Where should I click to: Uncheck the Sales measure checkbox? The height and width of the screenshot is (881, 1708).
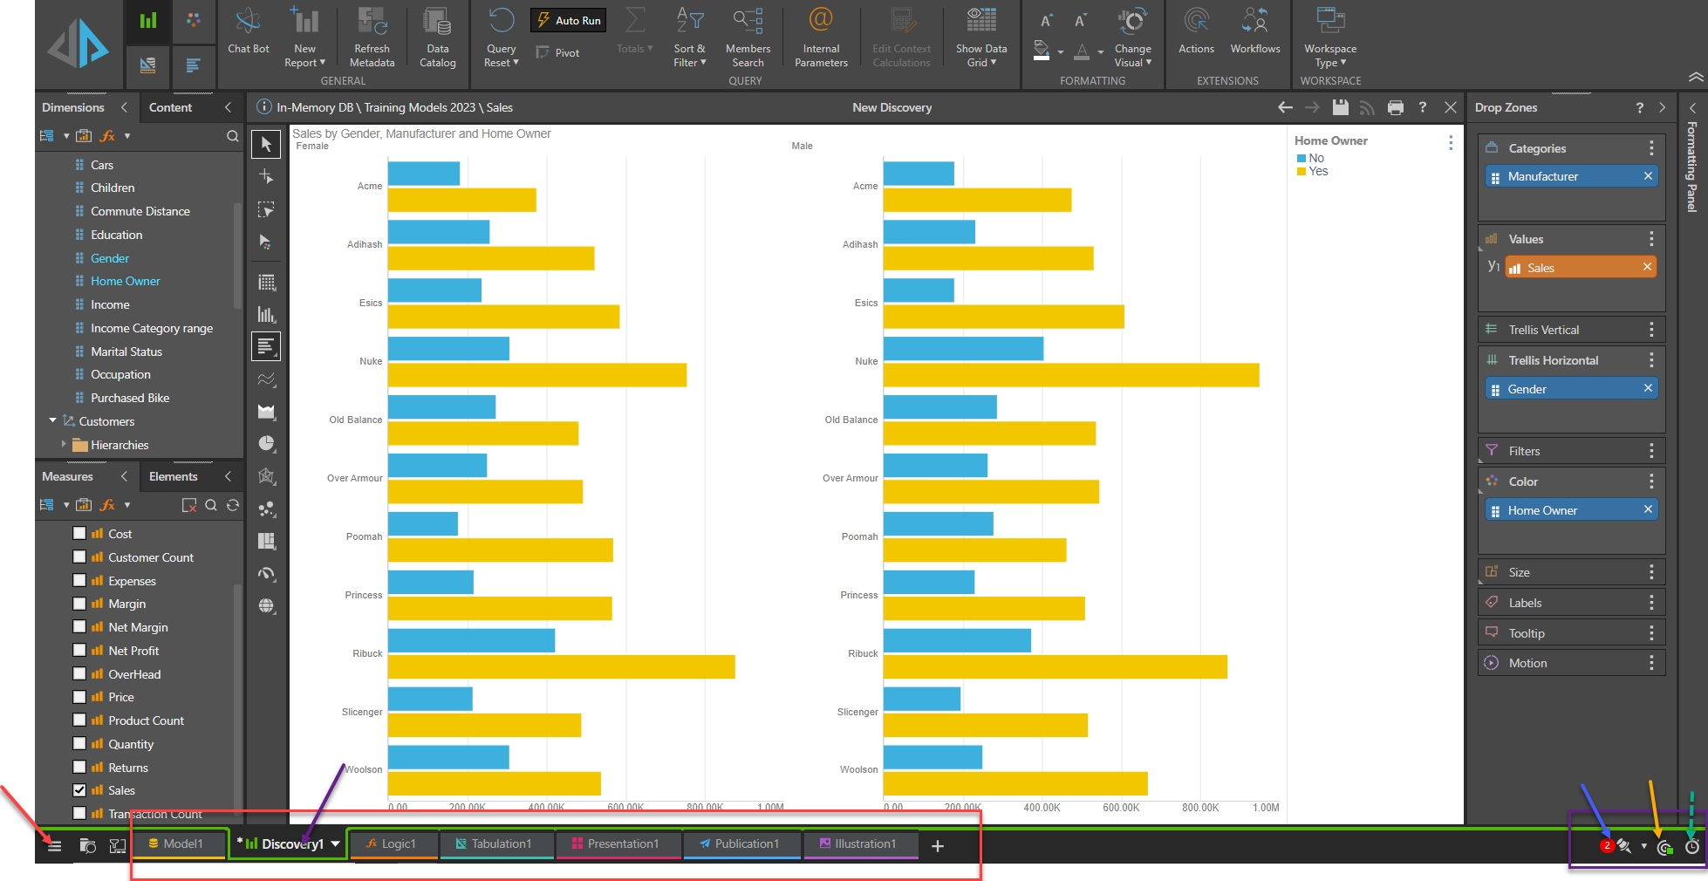coord(79,790)
